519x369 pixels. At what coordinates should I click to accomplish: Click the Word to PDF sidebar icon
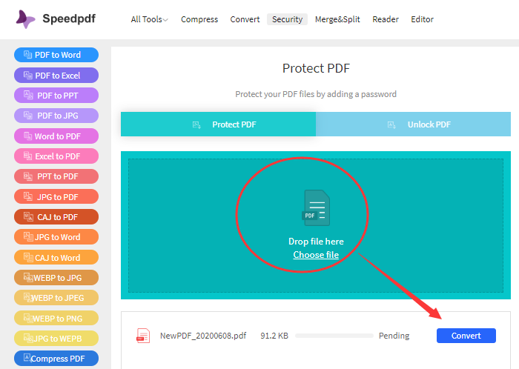(x=28, y=136)
